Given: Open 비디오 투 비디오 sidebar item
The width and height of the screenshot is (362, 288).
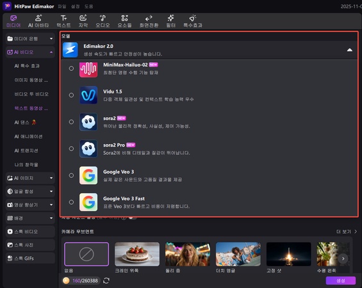Looking at the screenshot, I should (x=31, y=94).
